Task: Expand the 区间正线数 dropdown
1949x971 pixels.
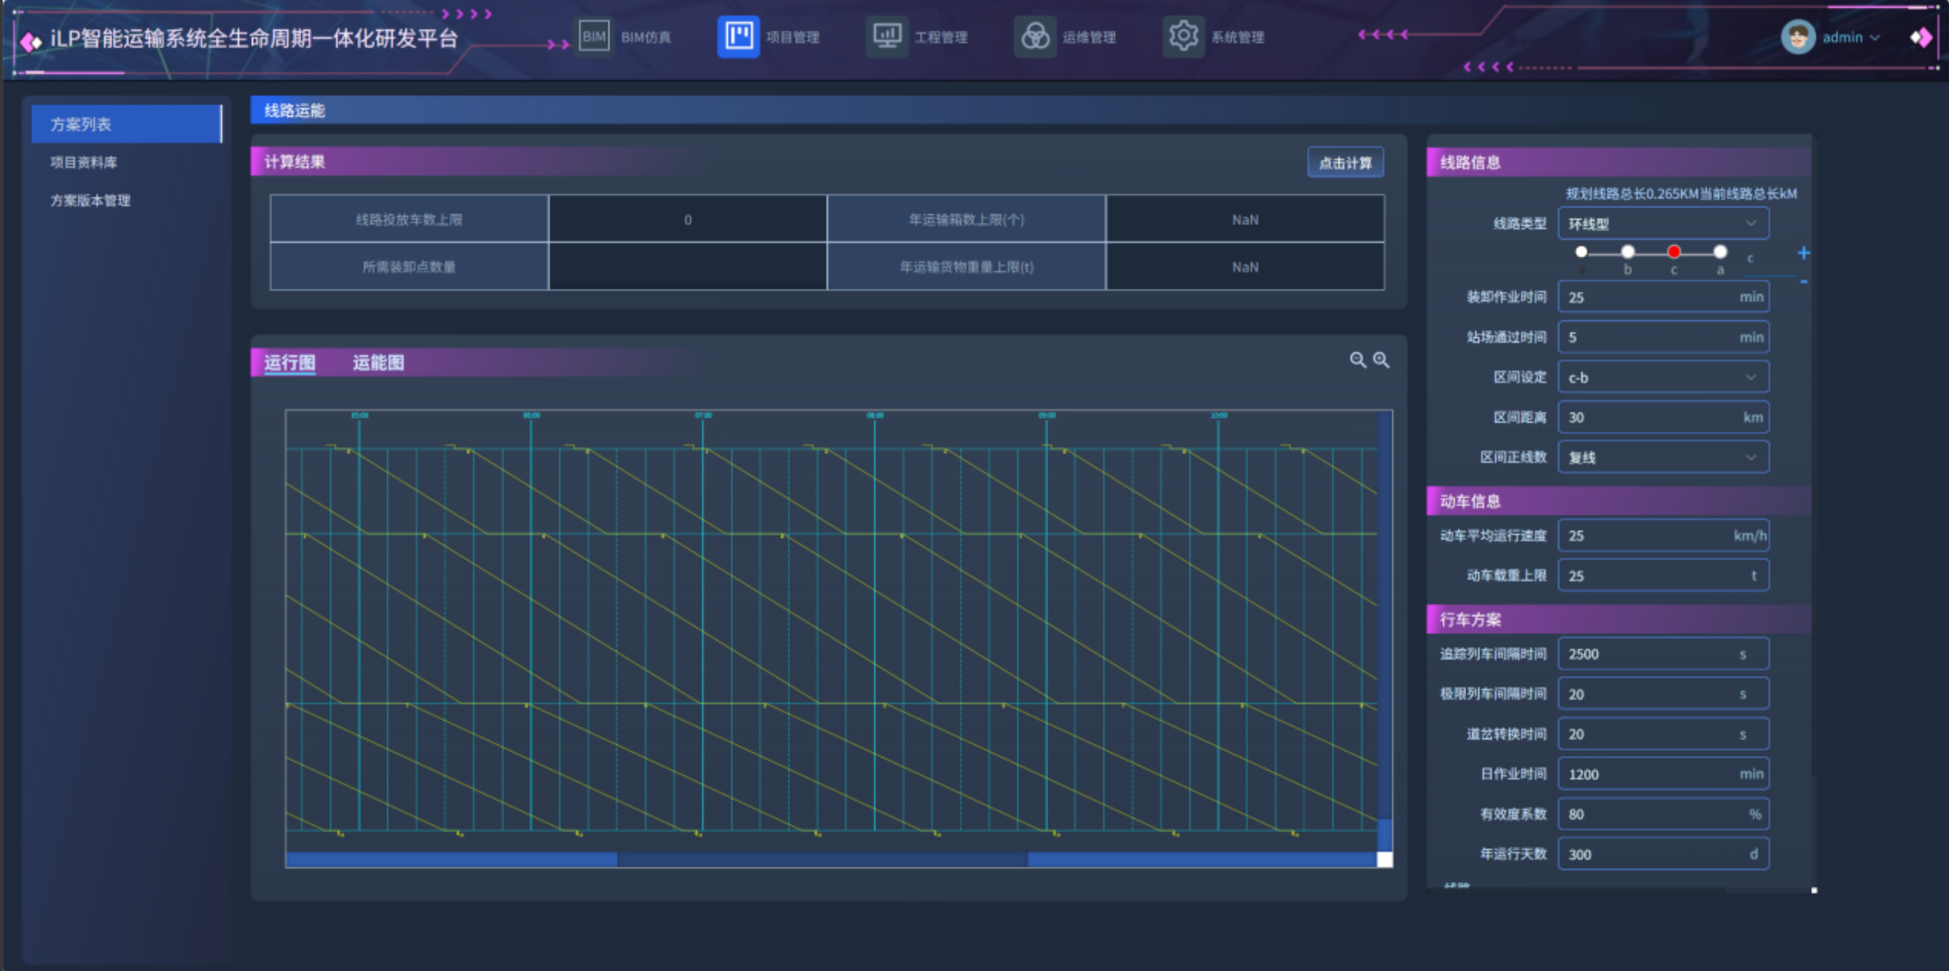Action: click(x=1663, y=457)
